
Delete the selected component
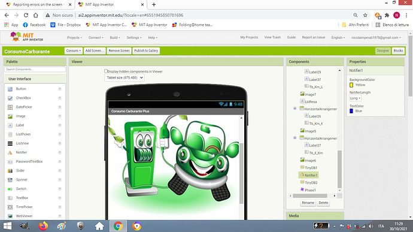click(323, 203)
